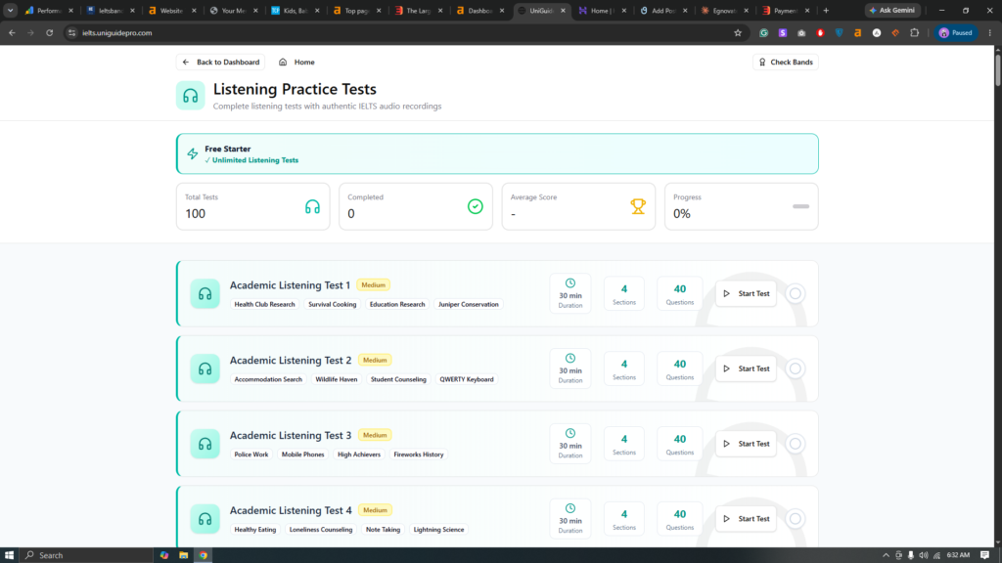Viewport: 1002px width, 563px height.
Task: Click the Windows taskbar Search box
Action: point(86,555)
